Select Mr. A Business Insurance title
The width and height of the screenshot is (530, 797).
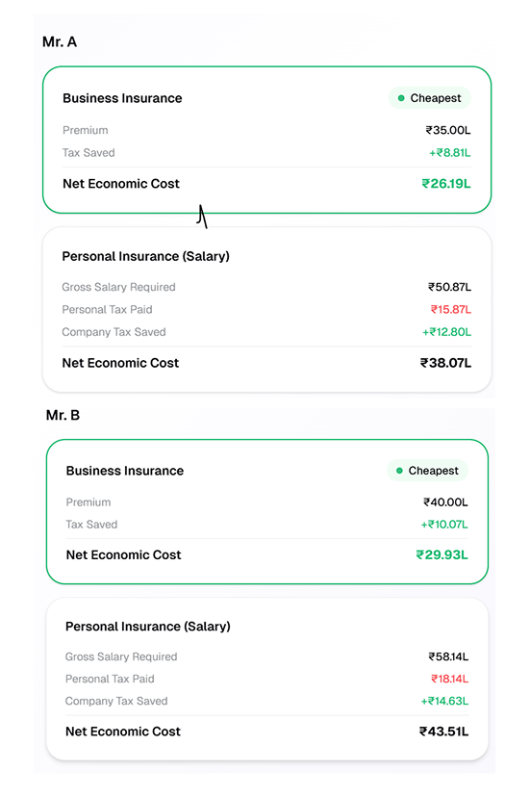pos(122,98)
